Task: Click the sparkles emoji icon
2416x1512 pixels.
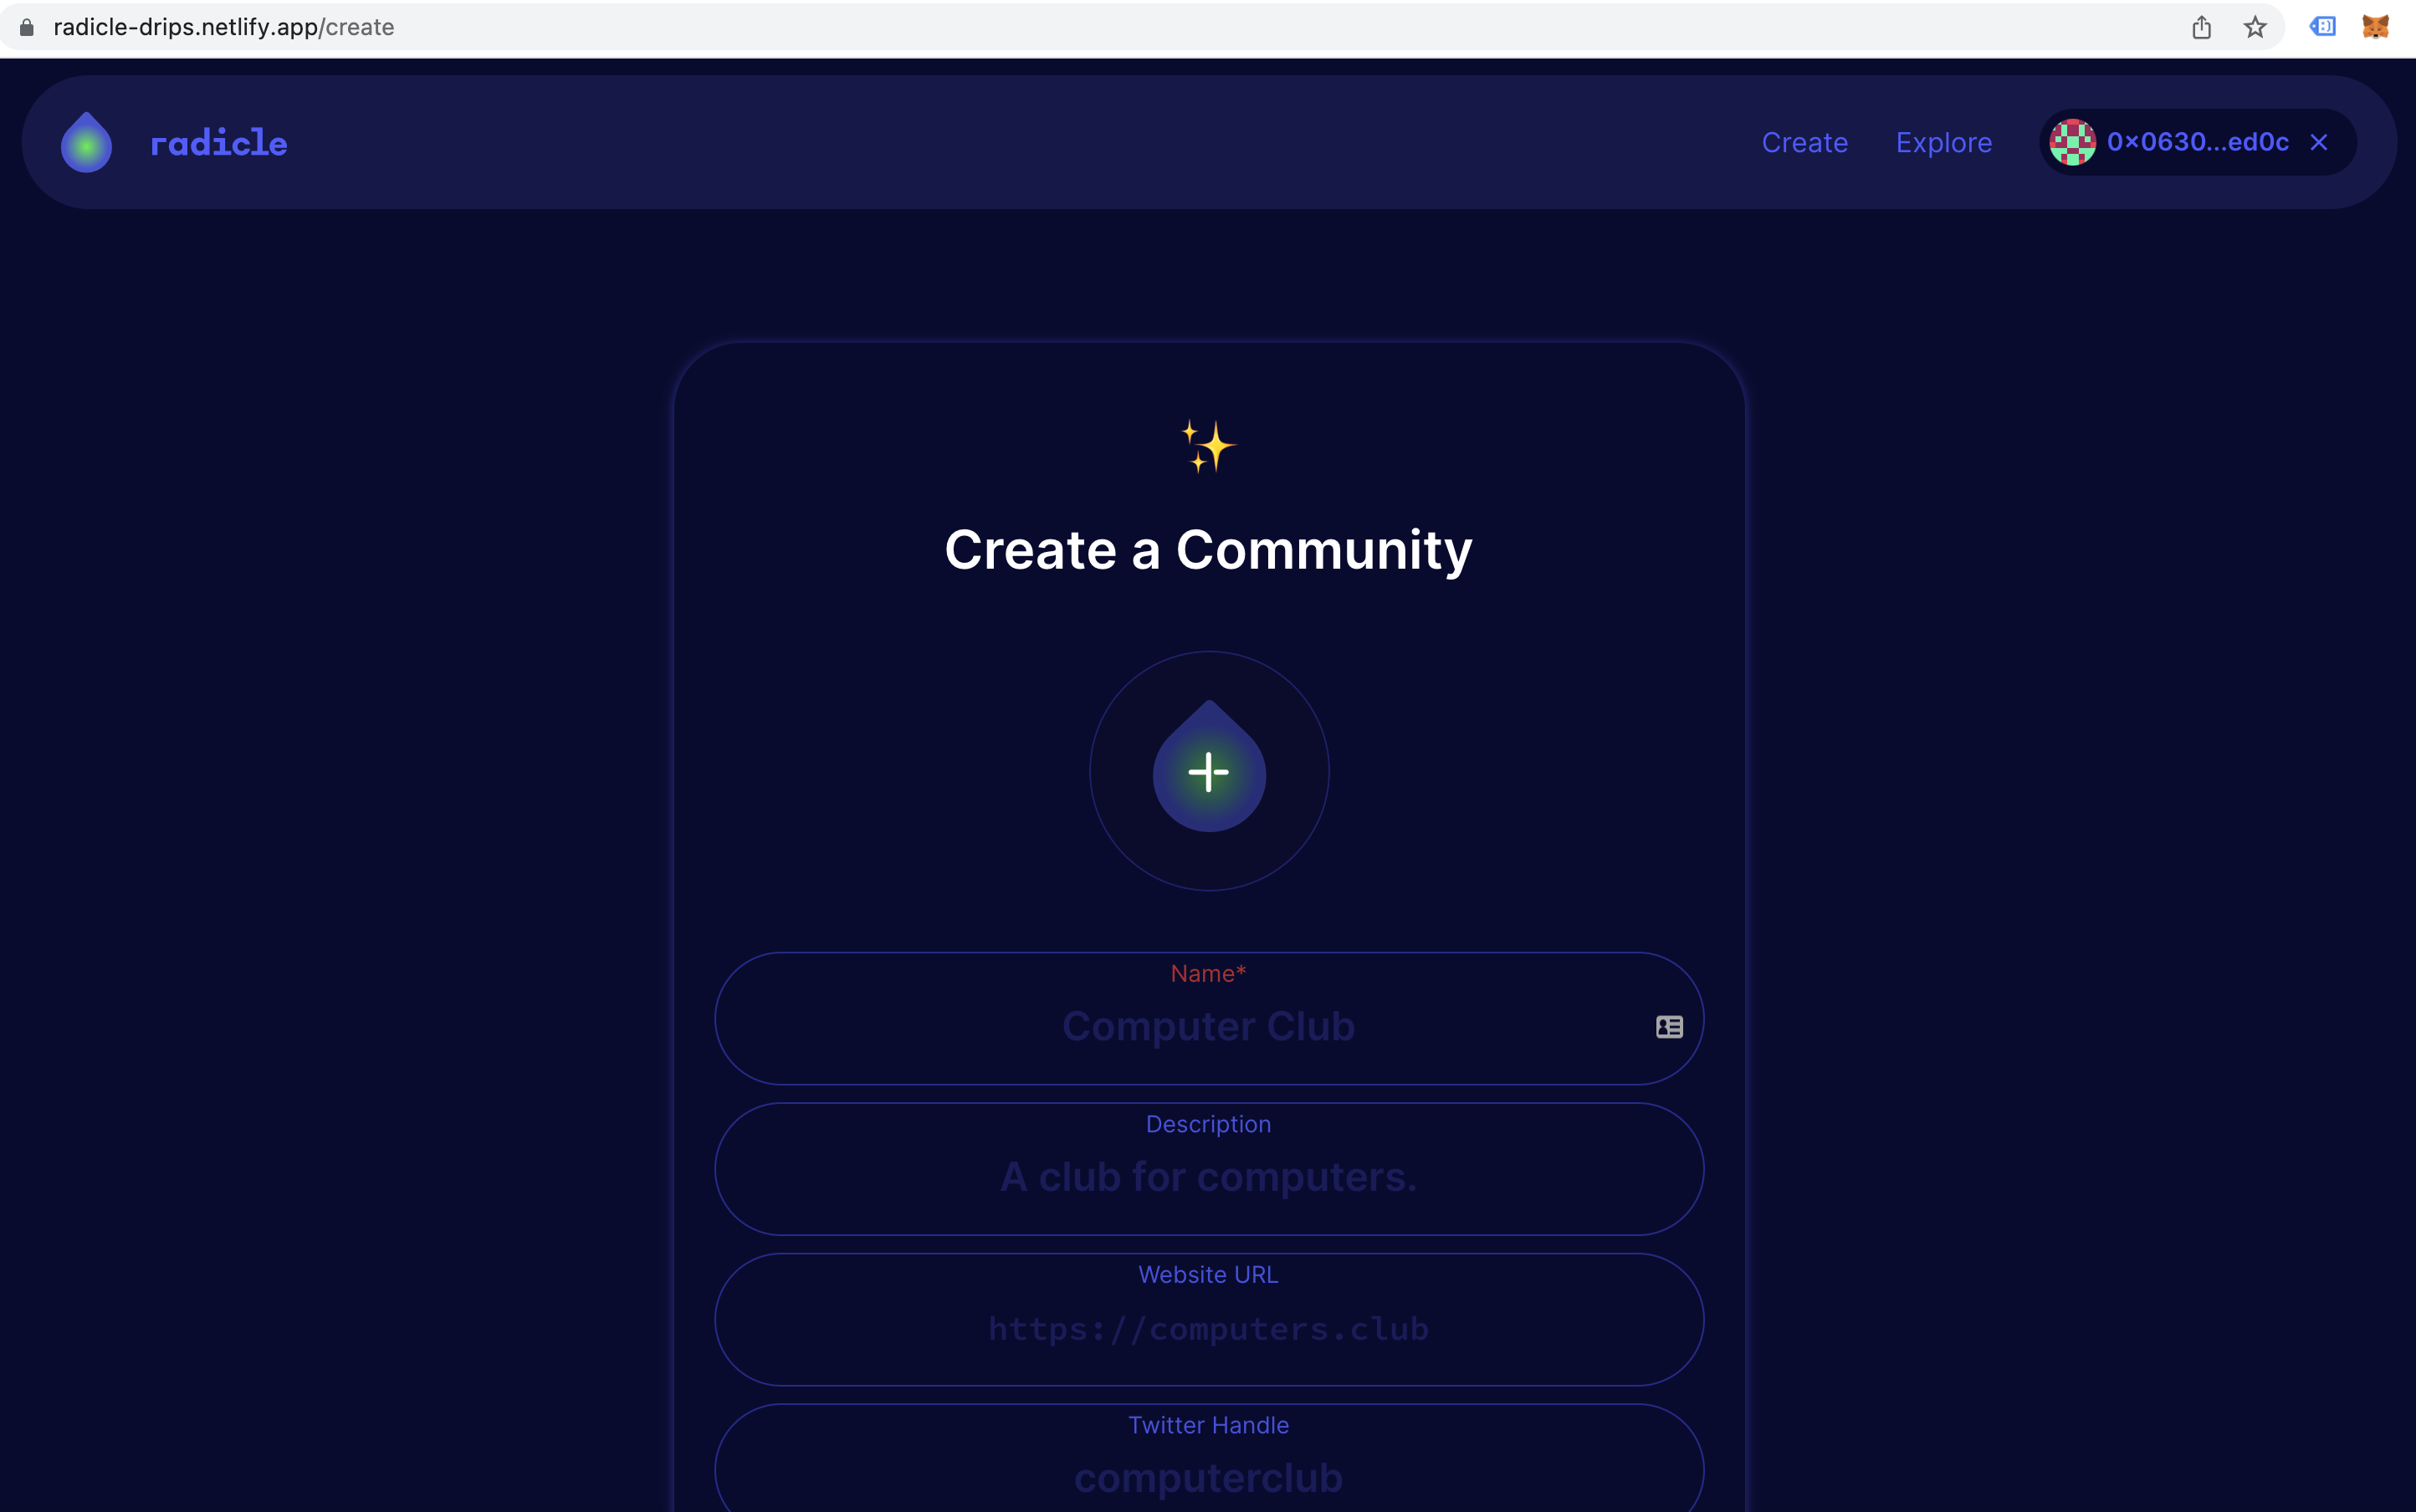Action: pos(1209,446)
